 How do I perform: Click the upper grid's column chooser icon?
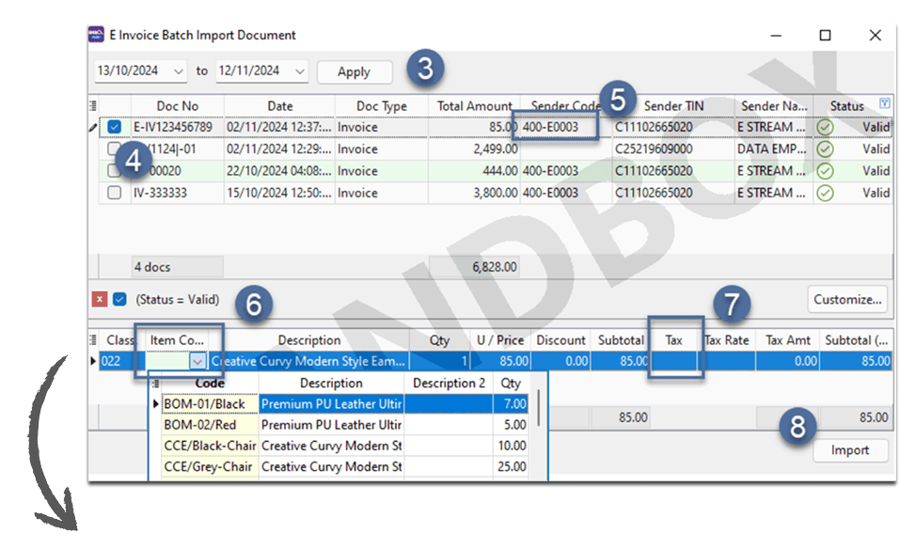[x=93, y=105]
